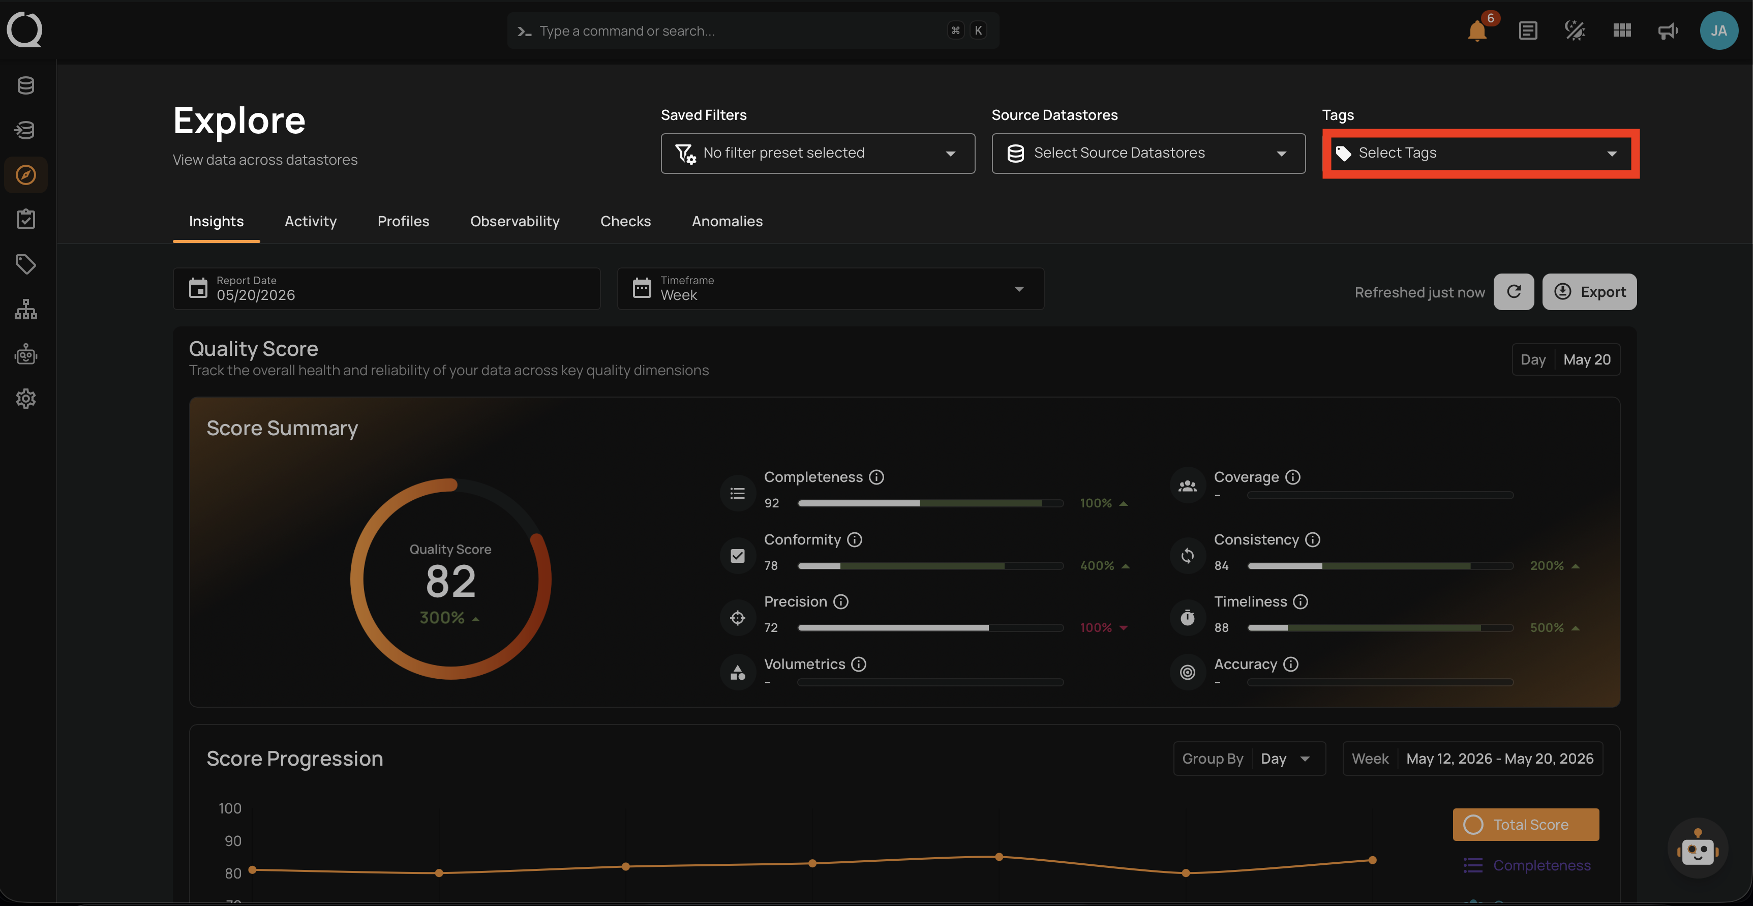
Task: Open the notifications bell icon
Action: 1477,31
